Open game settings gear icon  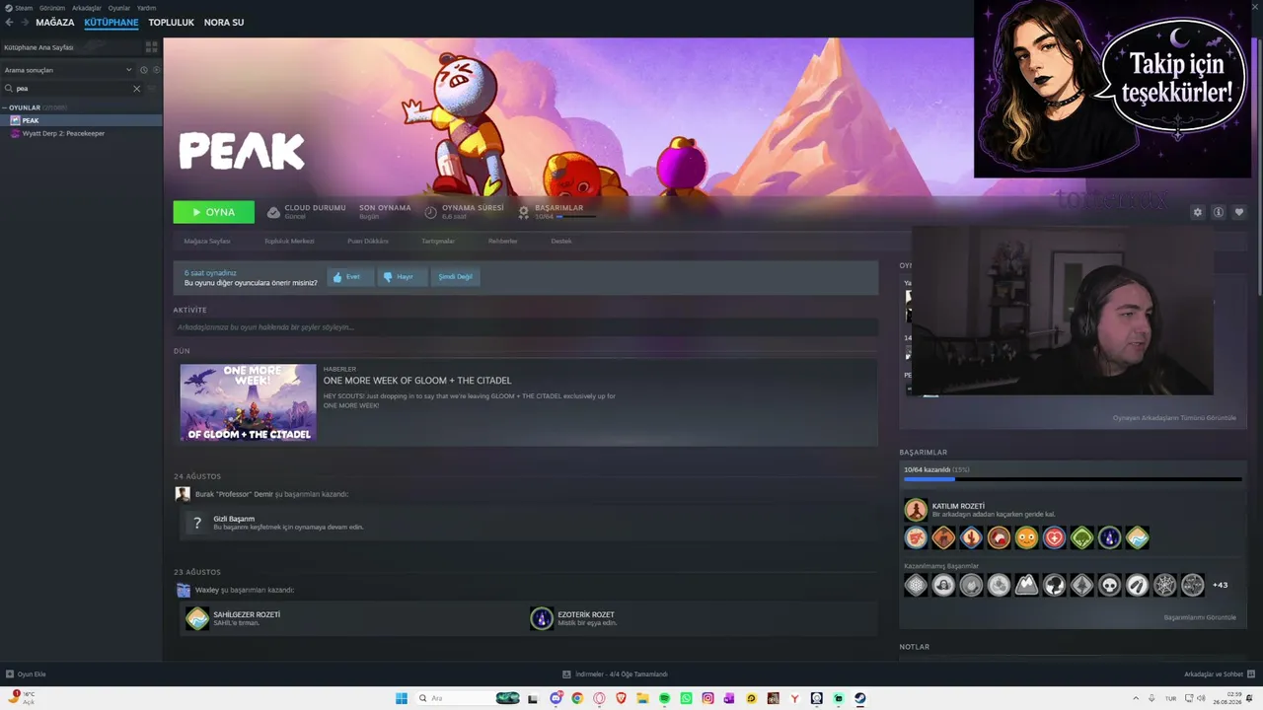[x=1198, y=212]
